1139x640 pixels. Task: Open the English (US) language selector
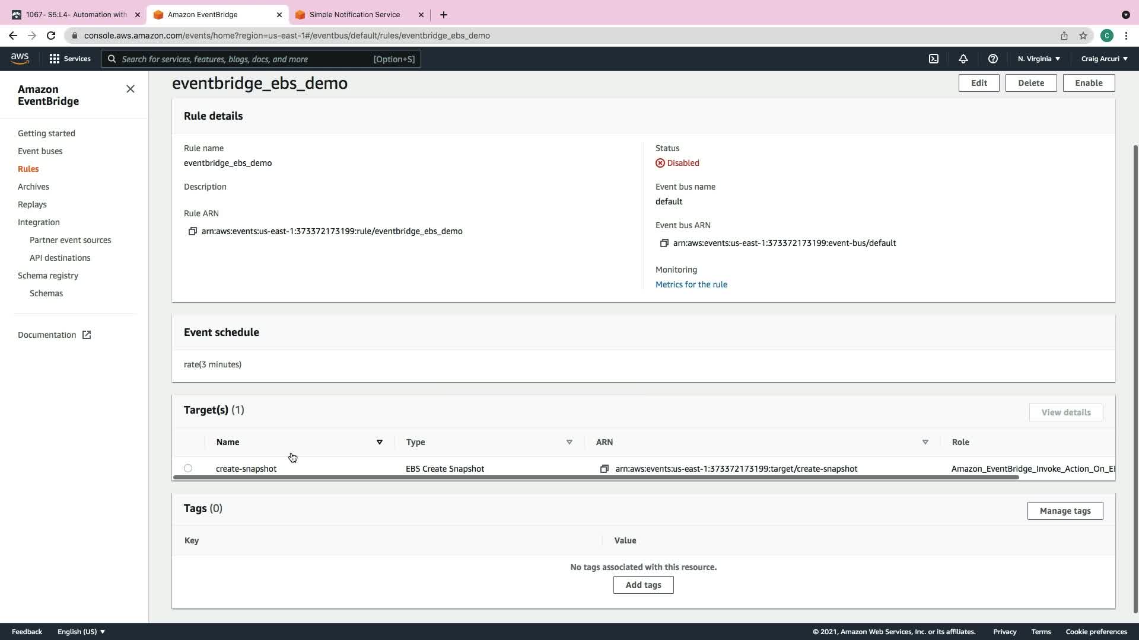[81, 632]
